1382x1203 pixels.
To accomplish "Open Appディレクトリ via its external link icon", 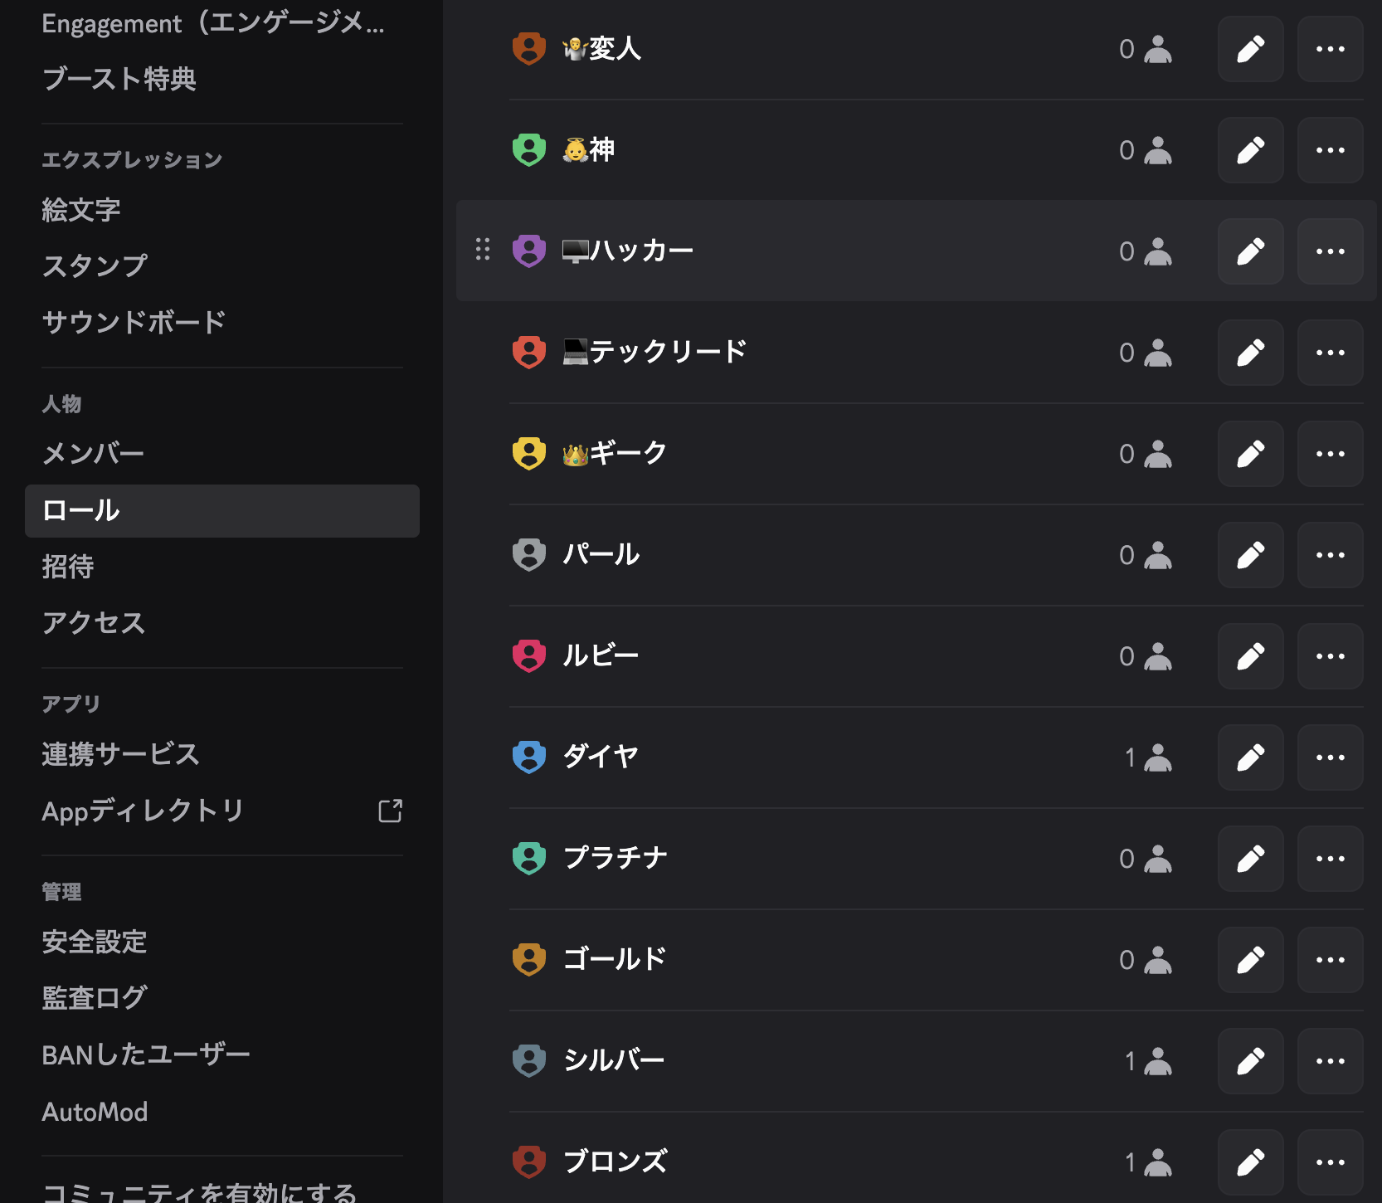I will pos(390,811).
